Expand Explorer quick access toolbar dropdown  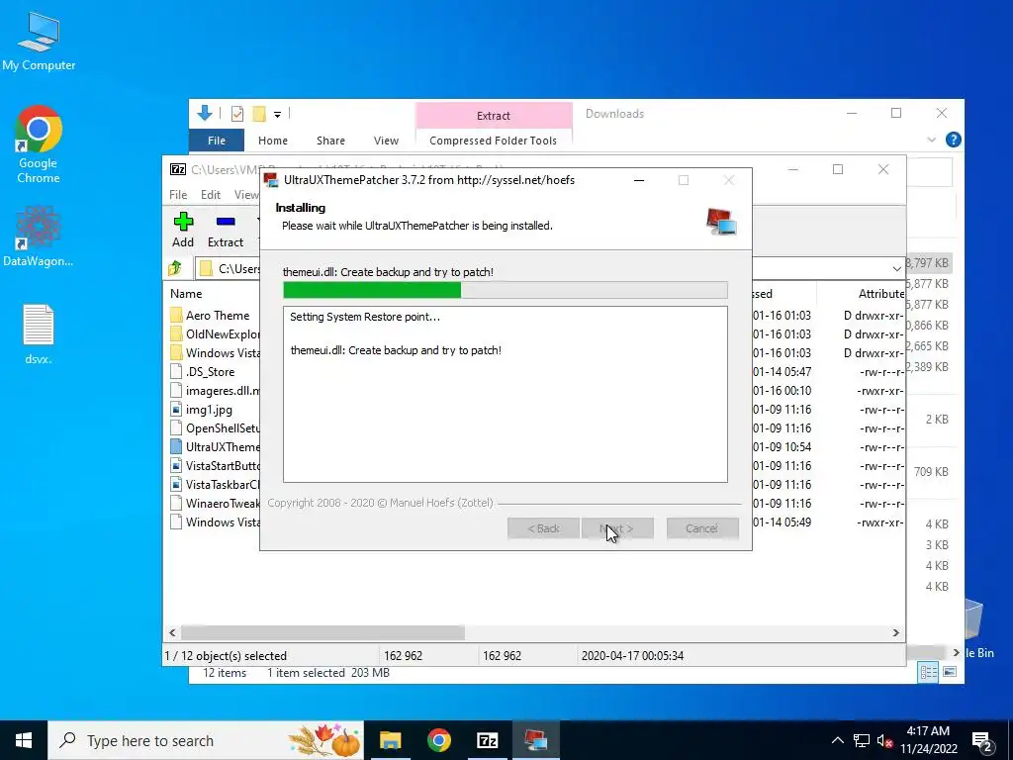(x=277, y=115)
